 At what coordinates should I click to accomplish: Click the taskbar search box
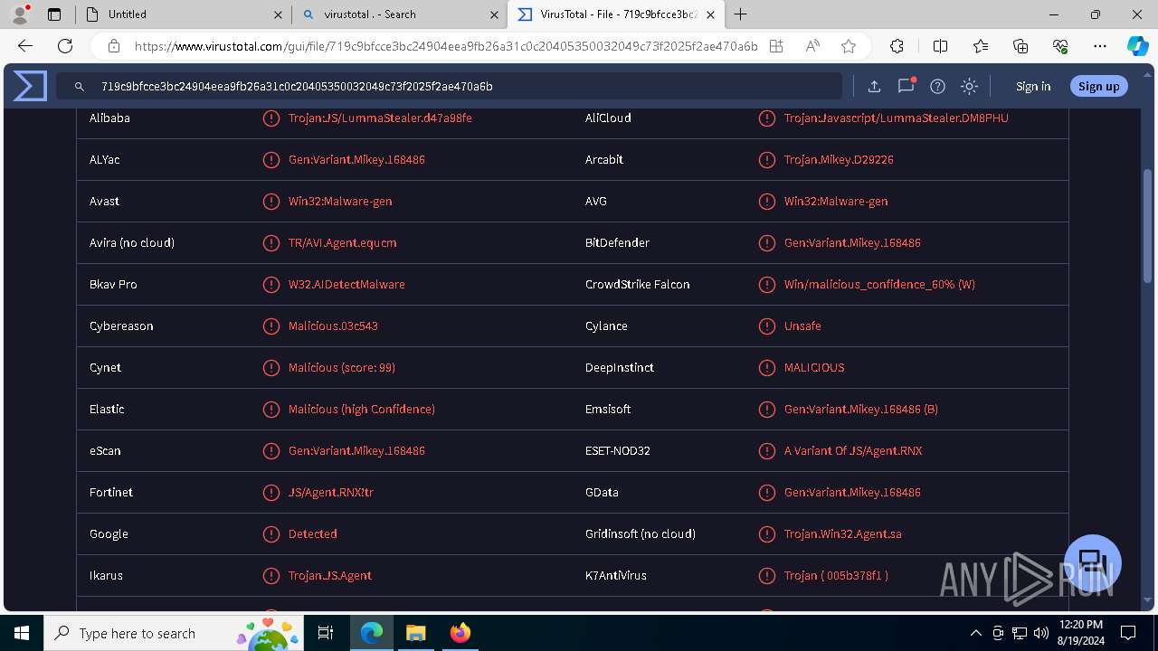coord(174,633)
